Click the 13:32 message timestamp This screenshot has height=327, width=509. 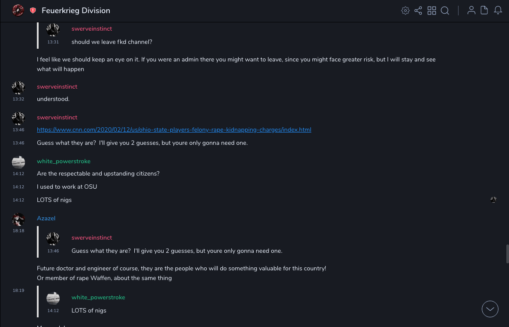(x=18, y=99)
